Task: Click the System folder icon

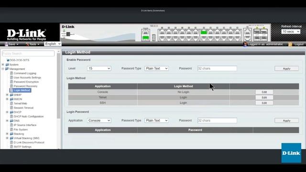Action: [x=7, y=64]
